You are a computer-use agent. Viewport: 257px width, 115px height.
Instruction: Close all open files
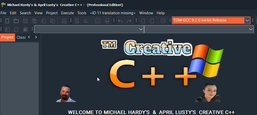point(52,21)
